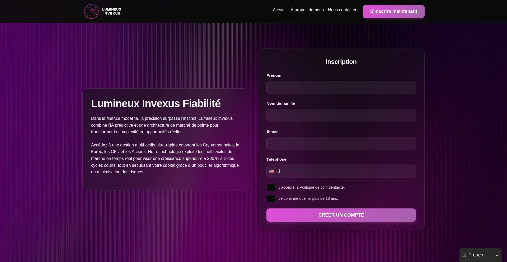Focus the Prénom input field
The image size is (507, 262).
[341, 87]
